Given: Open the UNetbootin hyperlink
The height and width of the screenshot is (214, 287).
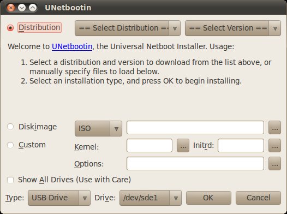Looking at the screenshot, I should (x=72, y=46).
